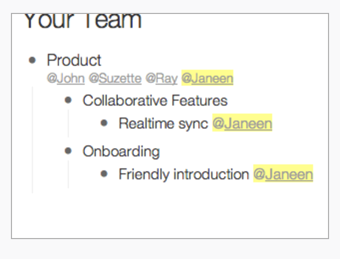Select the Friendly introduction item text

point(184,174)
